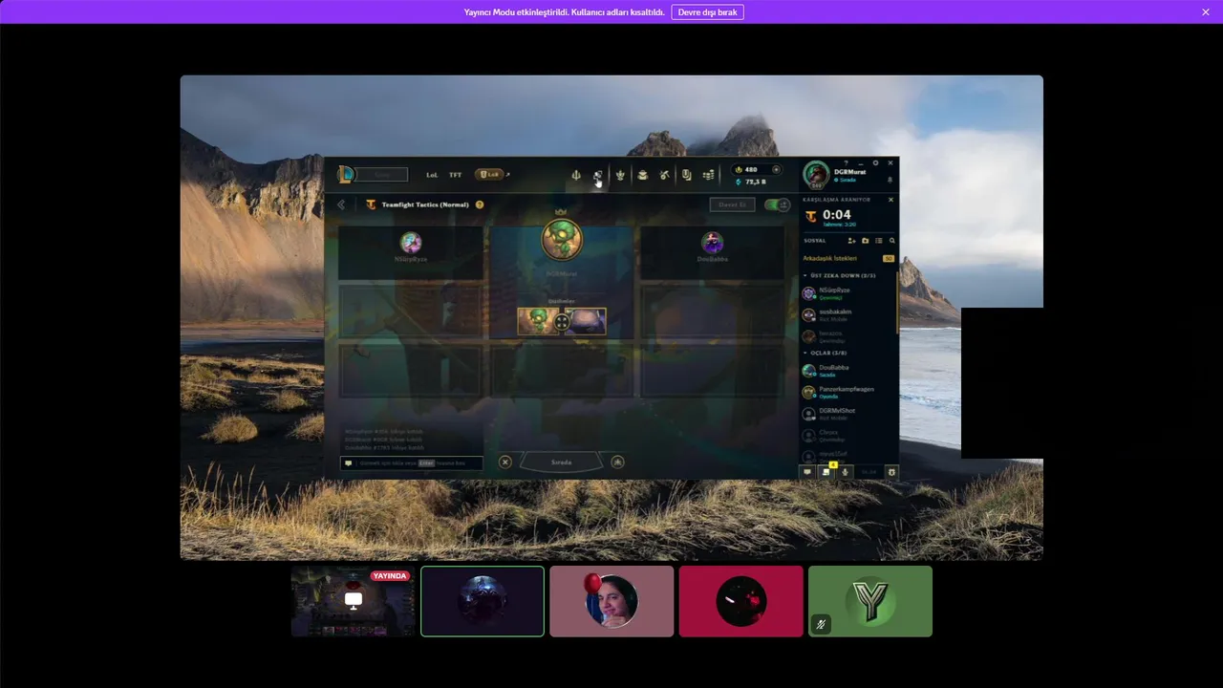Click the Sırada queue button at the lobby bottom
This screenshot has width=1223, height=688.
tap(561, 462)
